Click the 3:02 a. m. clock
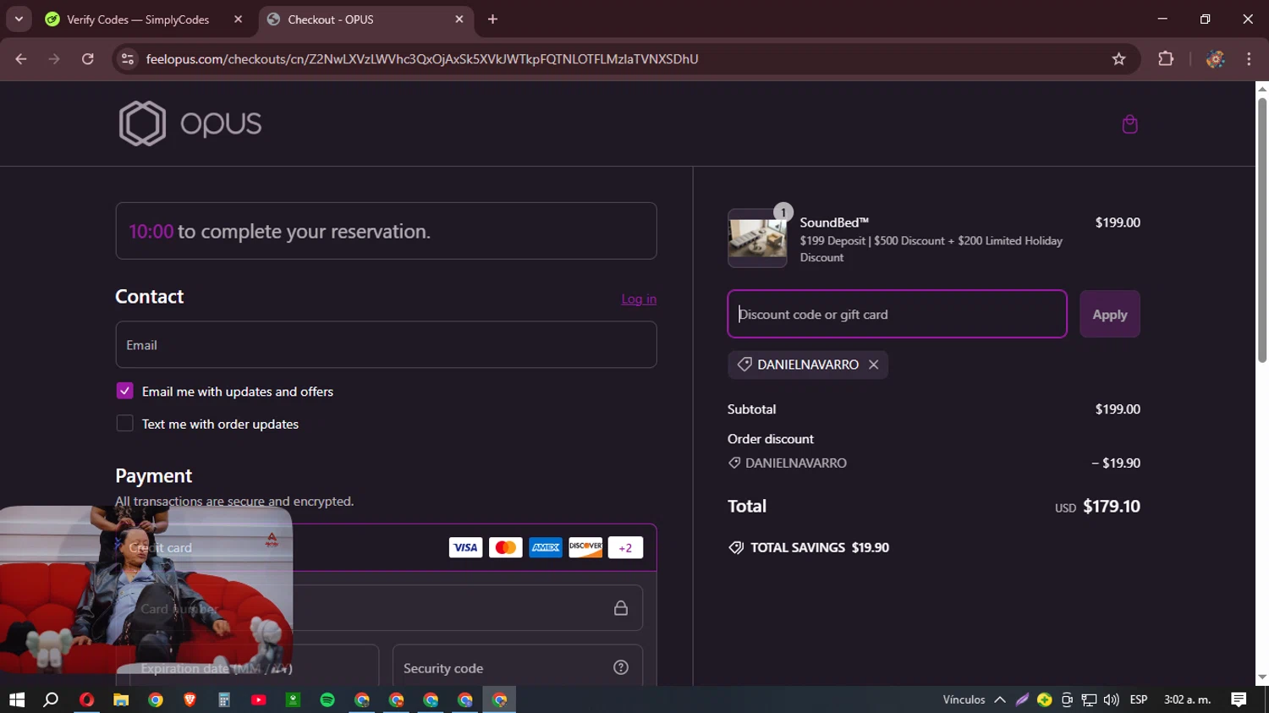This screenshot has width=1269, height=713. click(1188, 699)
